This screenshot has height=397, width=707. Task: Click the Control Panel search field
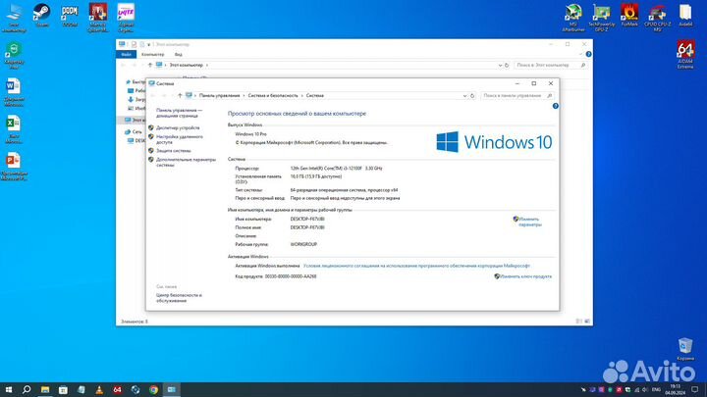coord(518,95)
